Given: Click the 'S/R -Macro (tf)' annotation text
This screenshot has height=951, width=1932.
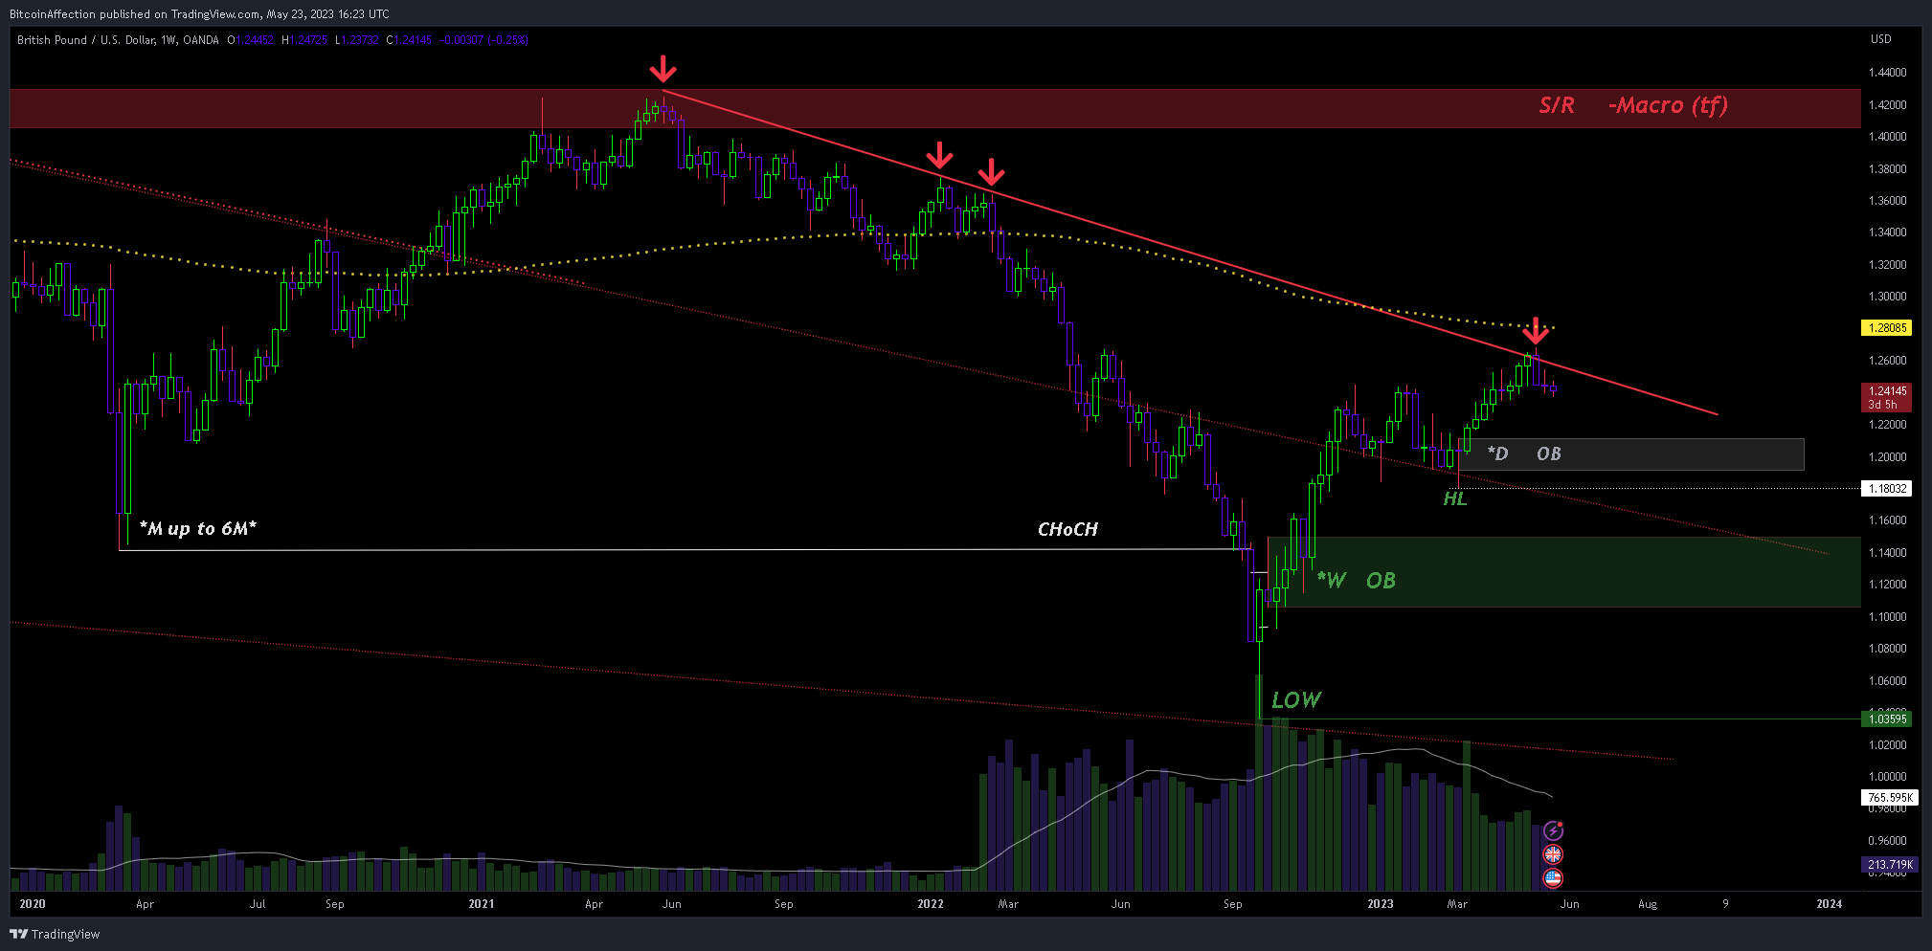Looking at the screenshot, I should point(1633,105).
